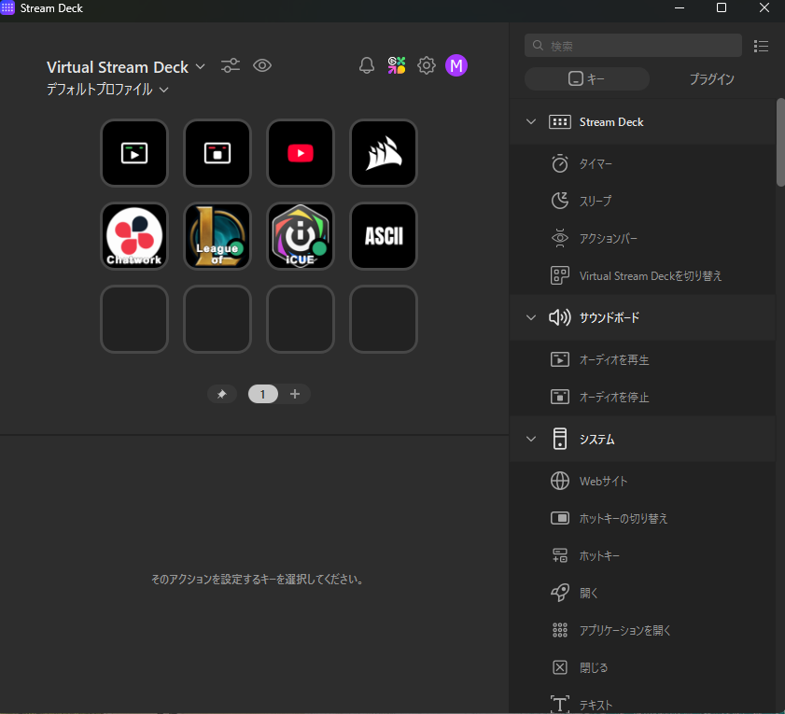Collapse the Stream Deck category
The width and height of the screenshot is (785, 714).
point(531,121)
